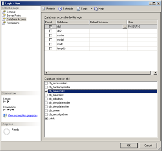The width and height of the screenshot is (162, 151).
Task: Click the Database Access page icon
Action: (4, 19)
